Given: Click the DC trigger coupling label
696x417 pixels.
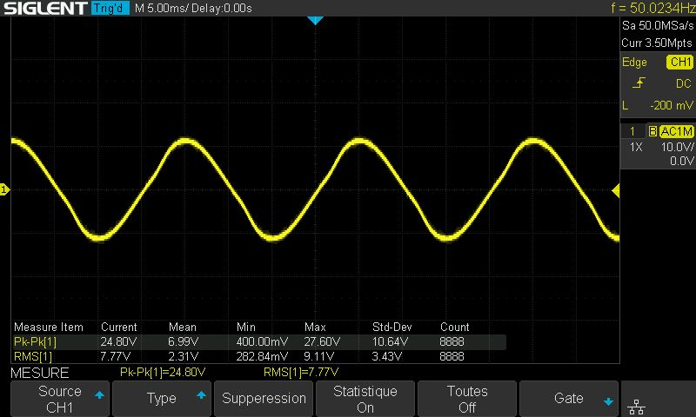Looking at the screenshot, I should click(x=684, y=83).
